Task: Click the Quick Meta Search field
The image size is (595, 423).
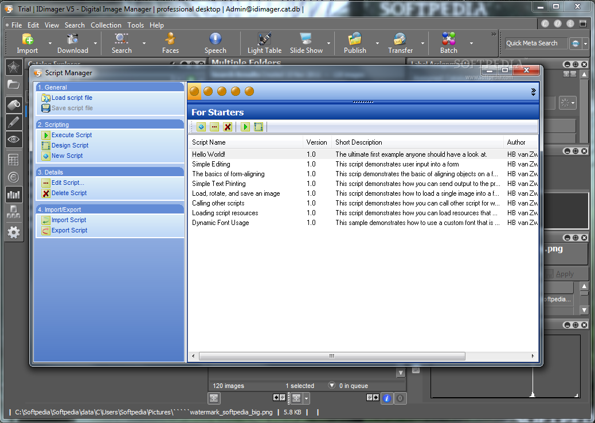Action: 536,43
